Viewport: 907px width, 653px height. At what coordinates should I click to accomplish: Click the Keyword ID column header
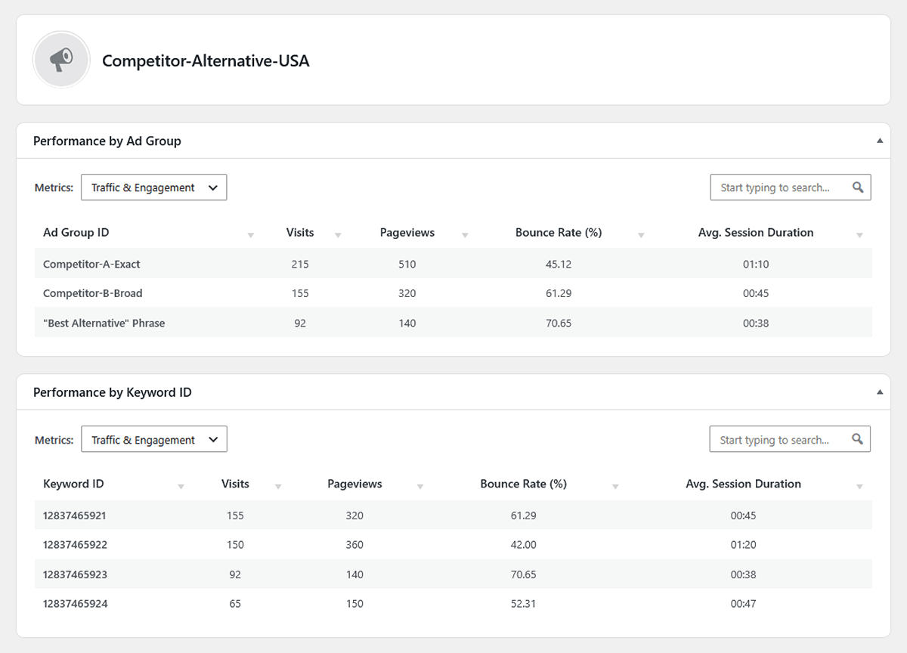[x=73, y=484]
